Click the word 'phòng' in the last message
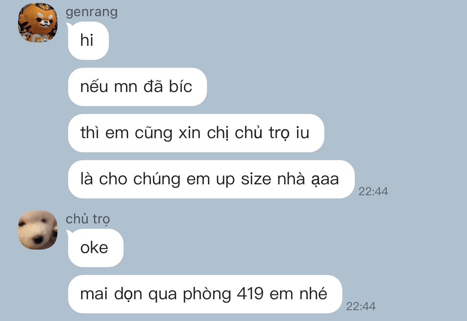Image resolution: width=467 pixels, height=321 pixels. click(x=207, y=294)
